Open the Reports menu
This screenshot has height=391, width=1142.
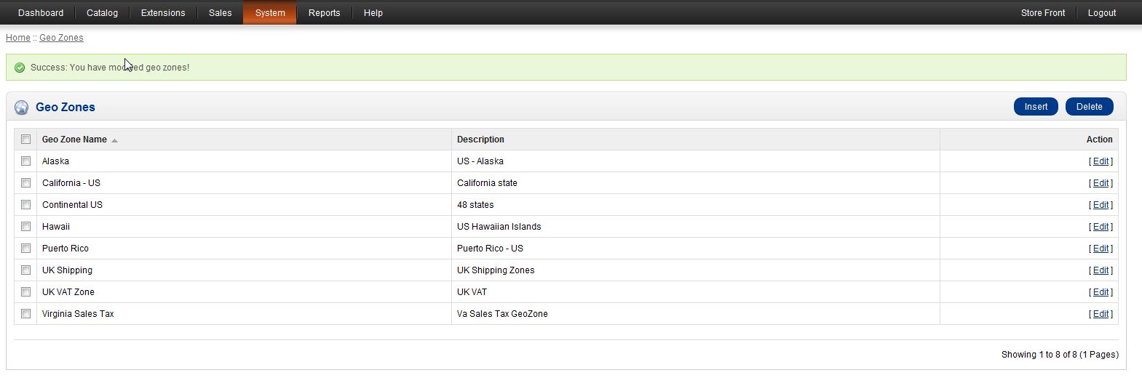[324, 13]
